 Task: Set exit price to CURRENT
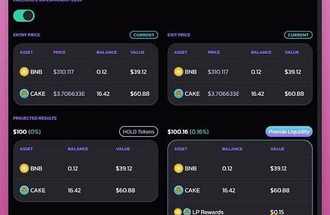click(x=298, y=35)
